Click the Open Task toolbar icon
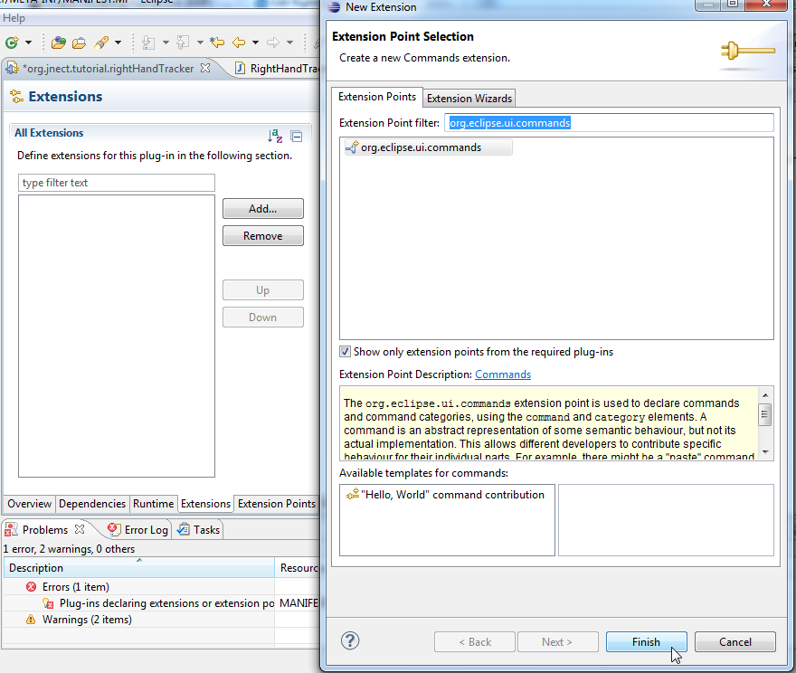Viewport: 796px width, 673px height. pos(80,43)
